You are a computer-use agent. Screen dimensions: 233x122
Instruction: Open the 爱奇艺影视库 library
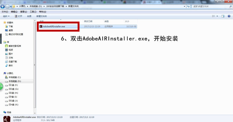pos(15,46)
